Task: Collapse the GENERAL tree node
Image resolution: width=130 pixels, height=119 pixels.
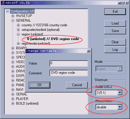Action: point(13,20)
